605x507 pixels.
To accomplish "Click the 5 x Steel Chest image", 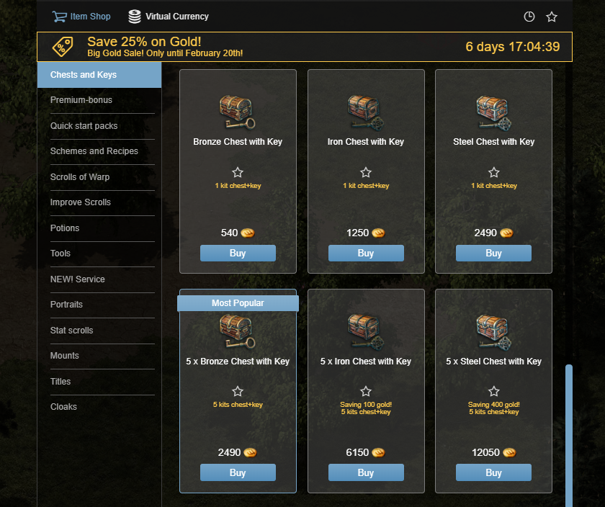I will click(493, 332).
